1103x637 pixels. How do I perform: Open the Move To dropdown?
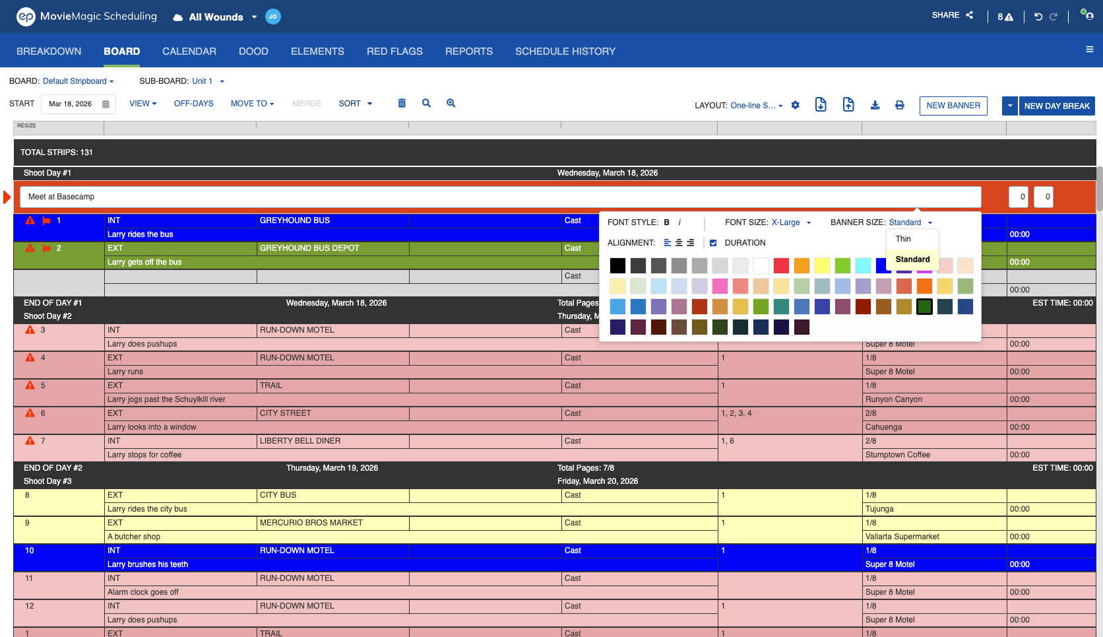[252, 104]
